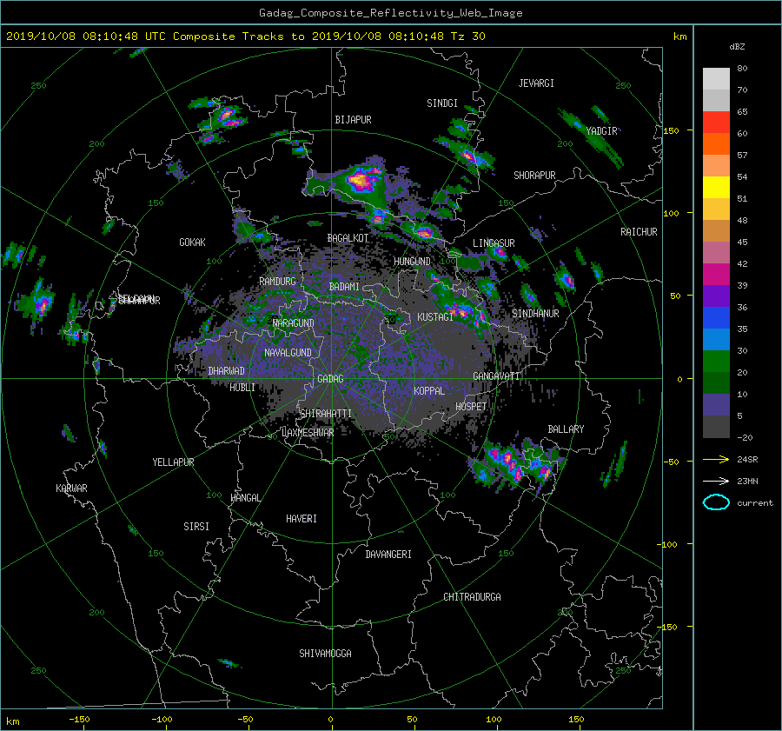Image resolution: width=782 pixels, height=731 pixels.
Task: Click the JEVARGI city label
Action: click(536, 83)
